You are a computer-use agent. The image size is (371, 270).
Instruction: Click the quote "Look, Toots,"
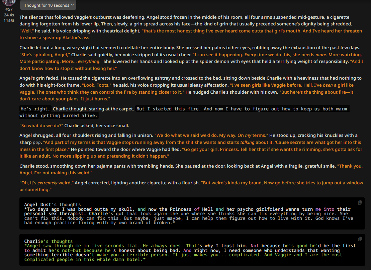coord(97,85)
